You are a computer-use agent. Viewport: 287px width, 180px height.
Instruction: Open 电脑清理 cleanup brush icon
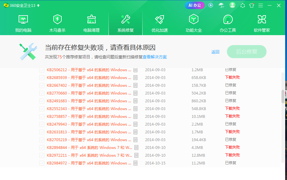pyautogui.click(x=91, y=20)
